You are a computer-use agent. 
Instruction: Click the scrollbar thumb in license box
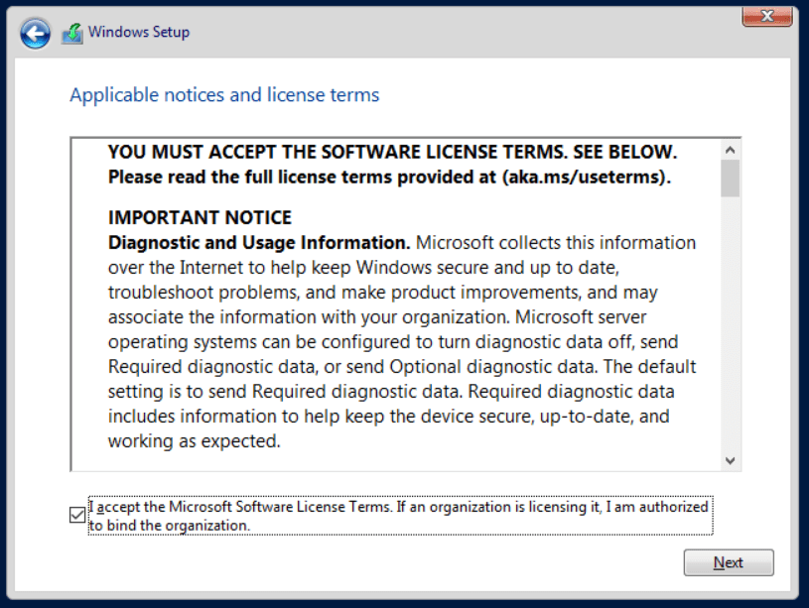point(731,179)
